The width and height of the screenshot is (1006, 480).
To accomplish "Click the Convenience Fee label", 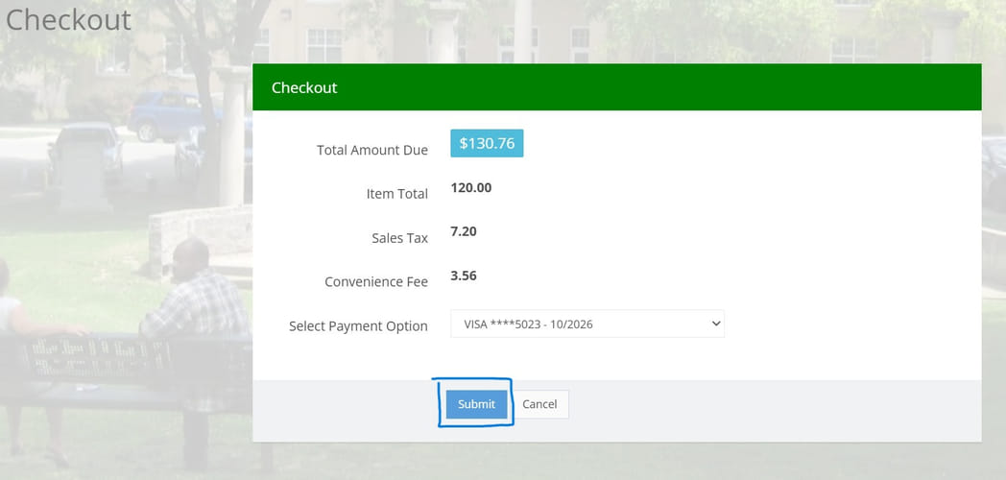I will point(376,282).
